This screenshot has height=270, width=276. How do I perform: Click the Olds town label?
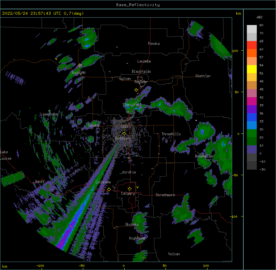coord(124,126)
